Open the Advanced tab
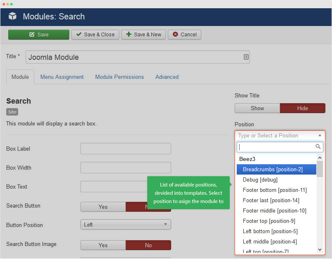Image resolution: width=332 pixels, height=260 pixels. click(167, 77)
